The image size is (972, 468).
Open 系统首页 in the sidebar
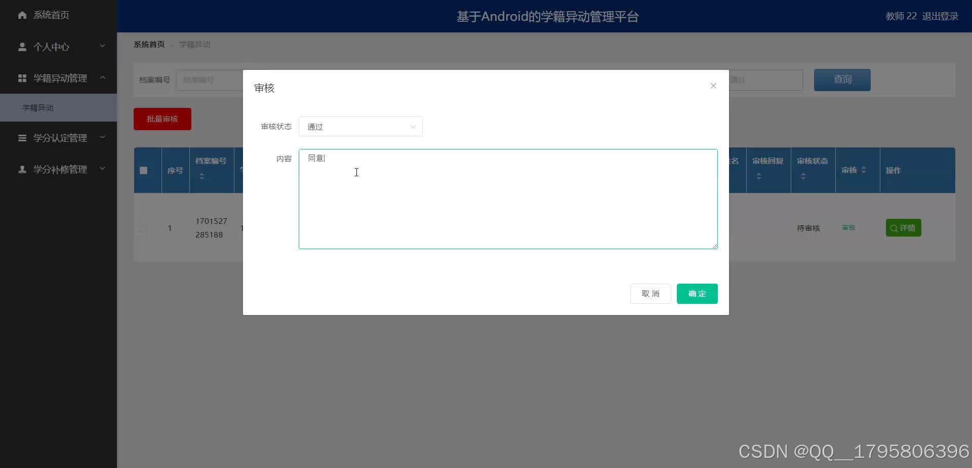pos(58,15)
